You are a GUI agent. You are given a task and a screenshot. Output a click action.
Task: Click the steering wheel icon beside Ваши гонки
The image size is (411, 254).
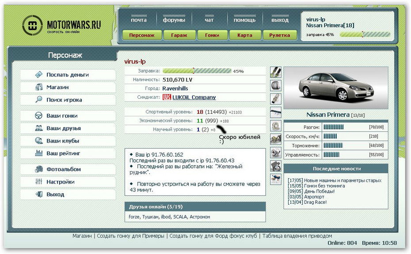tap(39, 116)
